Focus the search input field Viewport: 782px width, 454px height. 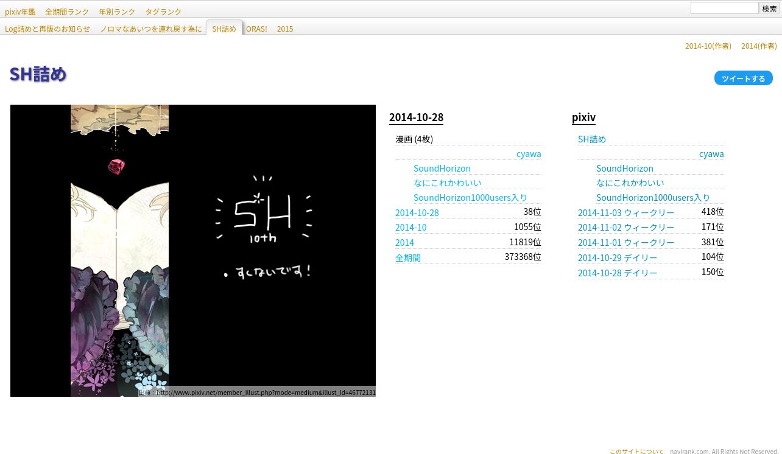click(x=724, y=8)
